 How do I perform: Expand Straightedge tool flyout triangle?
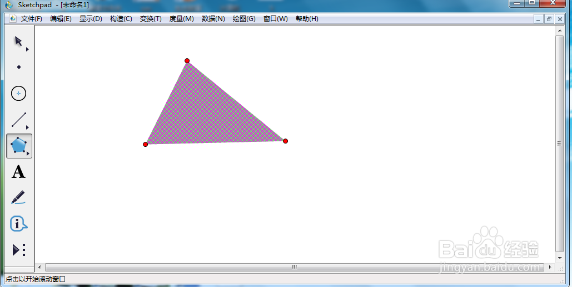click(27, 127)
